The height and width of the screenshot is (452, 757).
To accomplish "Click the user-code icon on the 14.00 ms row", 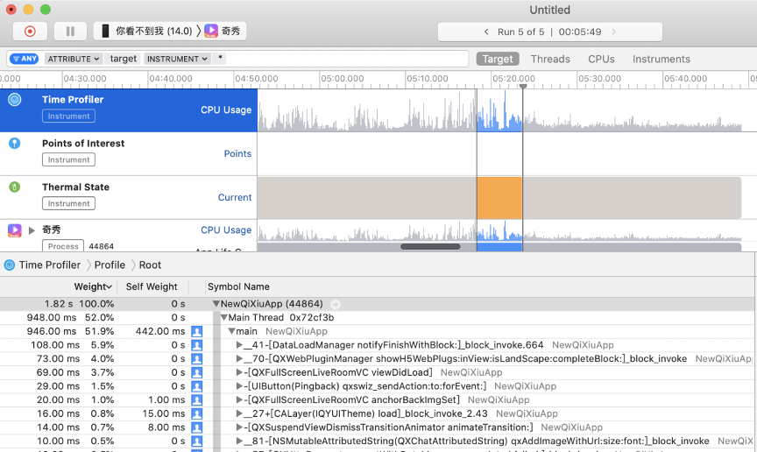I will [x=196, y=427].
